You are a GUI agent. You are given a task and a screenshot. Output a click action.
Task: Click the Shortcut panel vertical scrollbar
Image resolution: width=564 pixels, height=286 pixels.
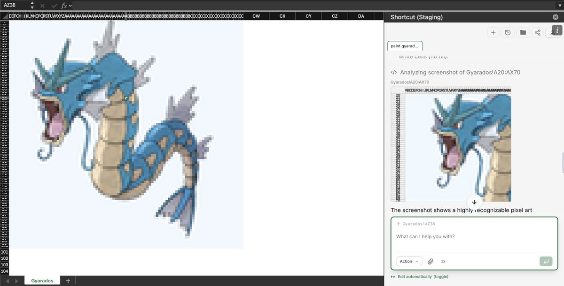(x=562, y=162)
